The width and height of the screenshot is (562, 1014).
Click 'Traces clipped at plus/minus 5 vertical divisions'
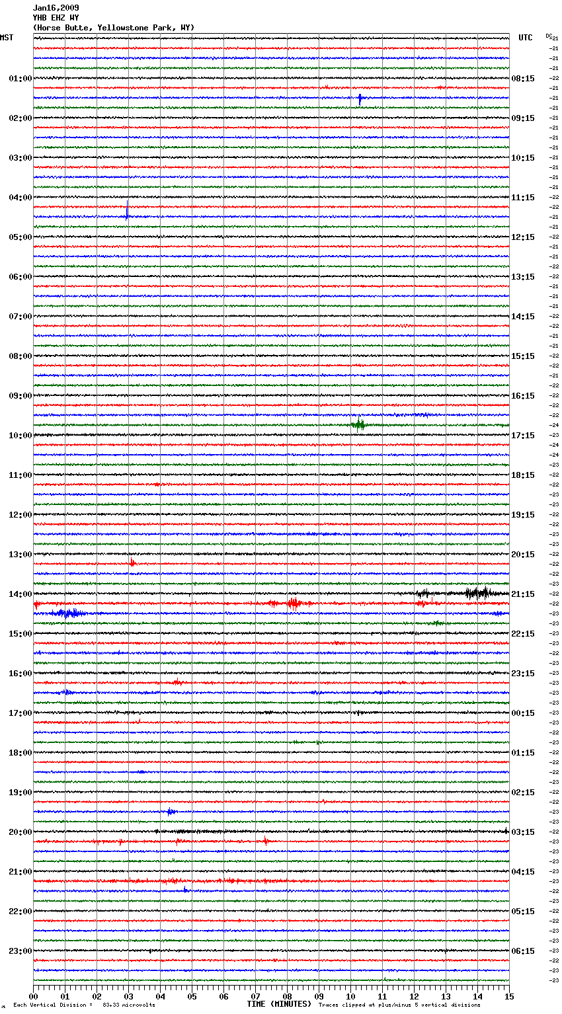tap(399, 1005)
